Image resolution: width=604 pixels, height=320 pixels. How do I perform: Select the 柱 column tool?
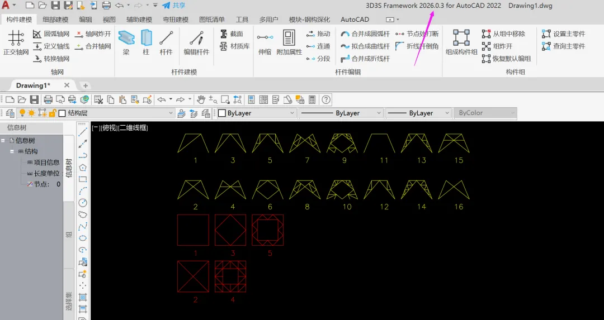pos(146,42)
